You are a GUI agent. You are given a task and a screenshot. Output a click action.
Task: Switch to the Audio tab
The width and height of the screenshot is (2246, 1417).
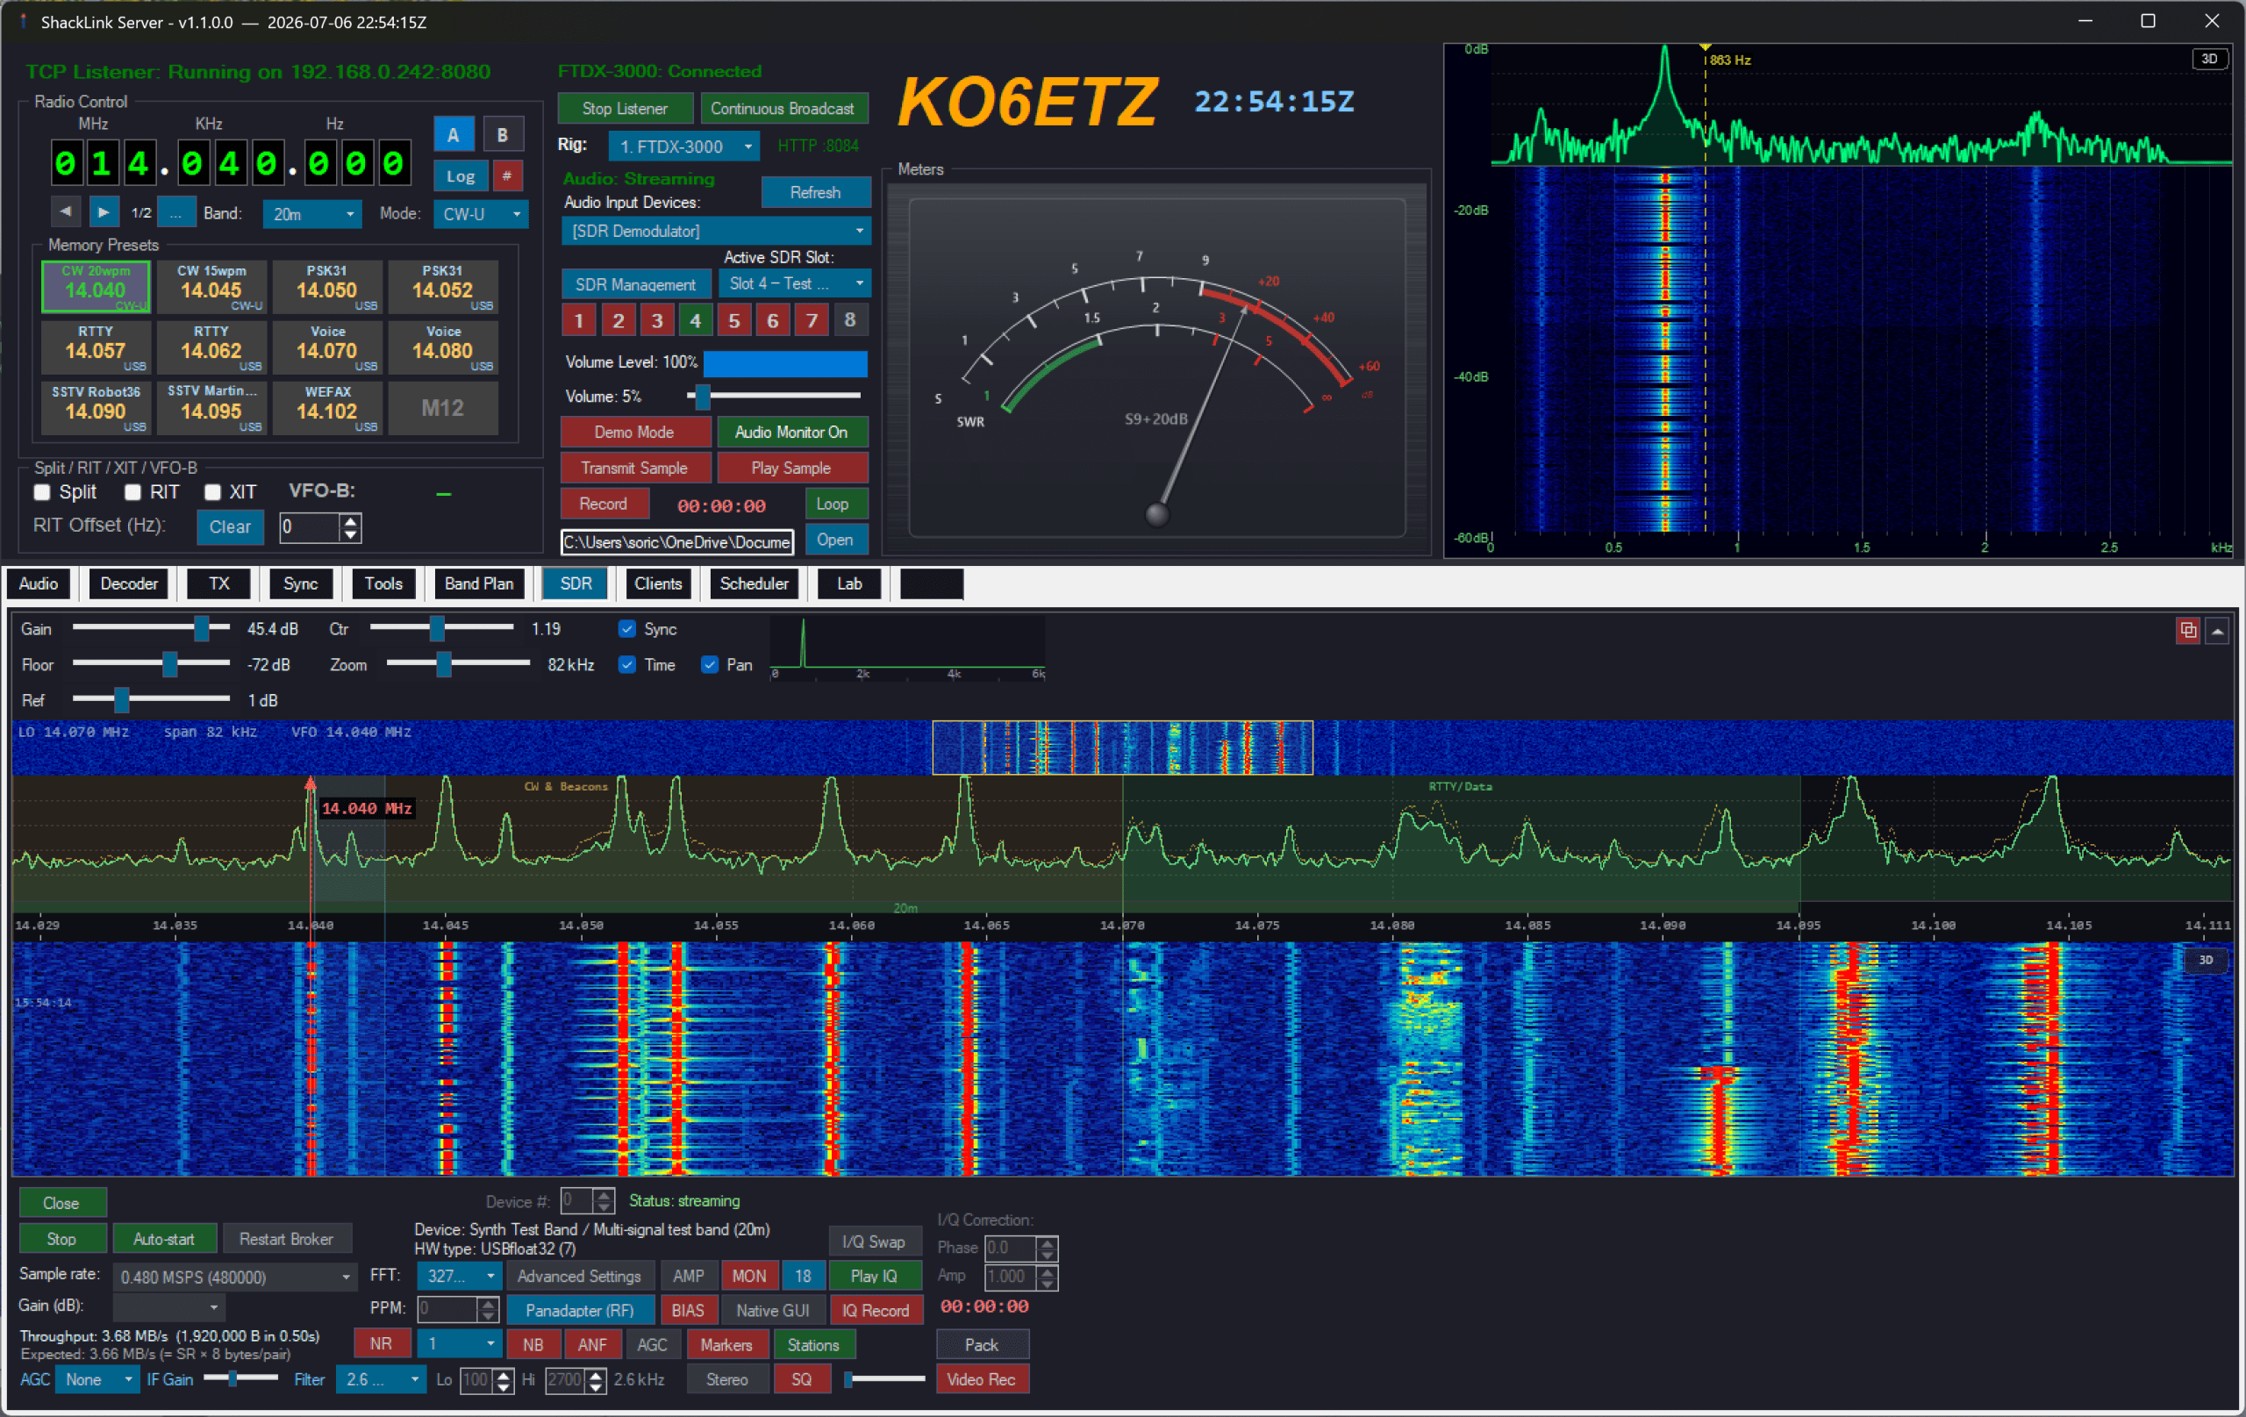(x=39, y=583)
